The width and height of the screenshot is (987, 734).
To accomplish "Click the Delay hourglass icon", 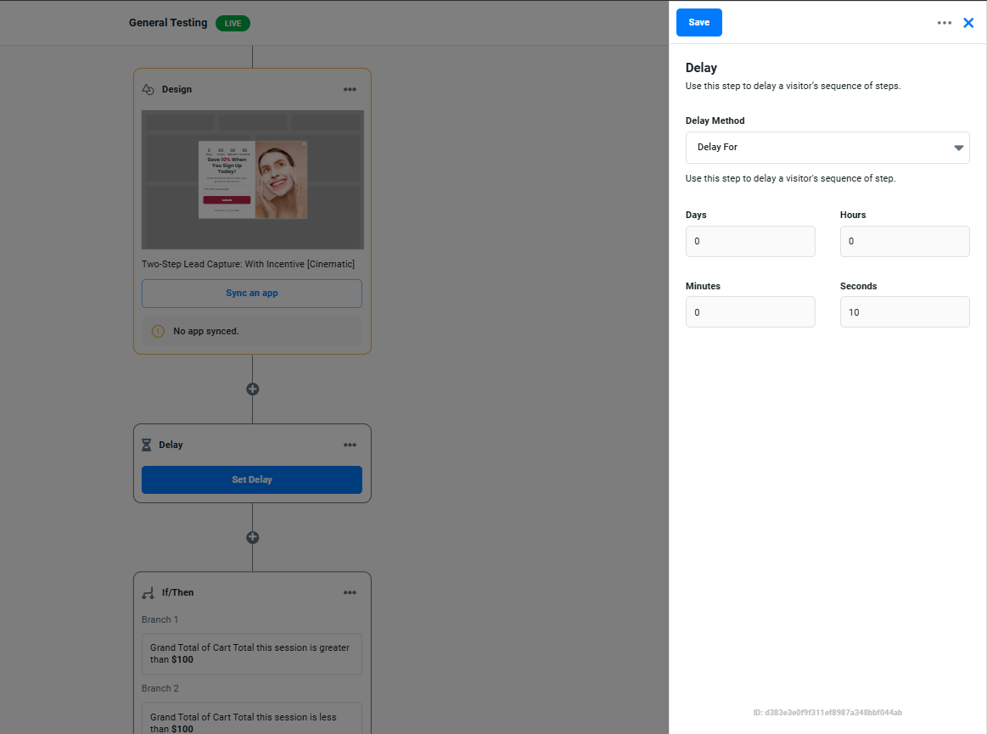I will (x=147, y=445).
